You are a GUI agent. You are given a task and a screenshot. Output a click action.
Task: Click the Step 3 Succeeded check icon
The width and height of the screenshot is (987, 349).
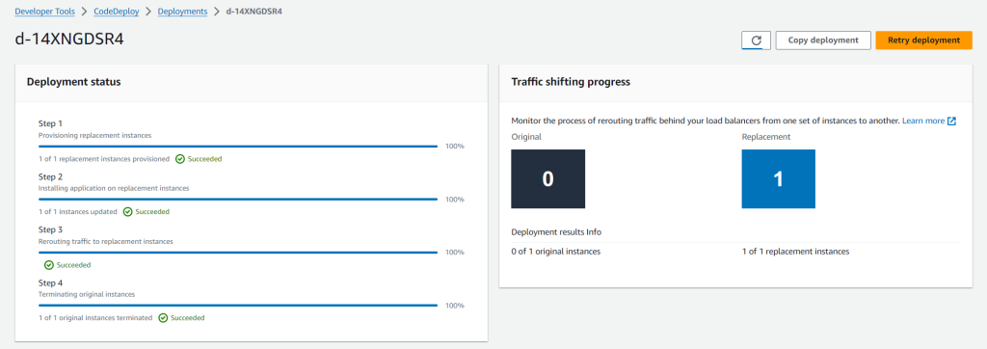pos(48,264)
